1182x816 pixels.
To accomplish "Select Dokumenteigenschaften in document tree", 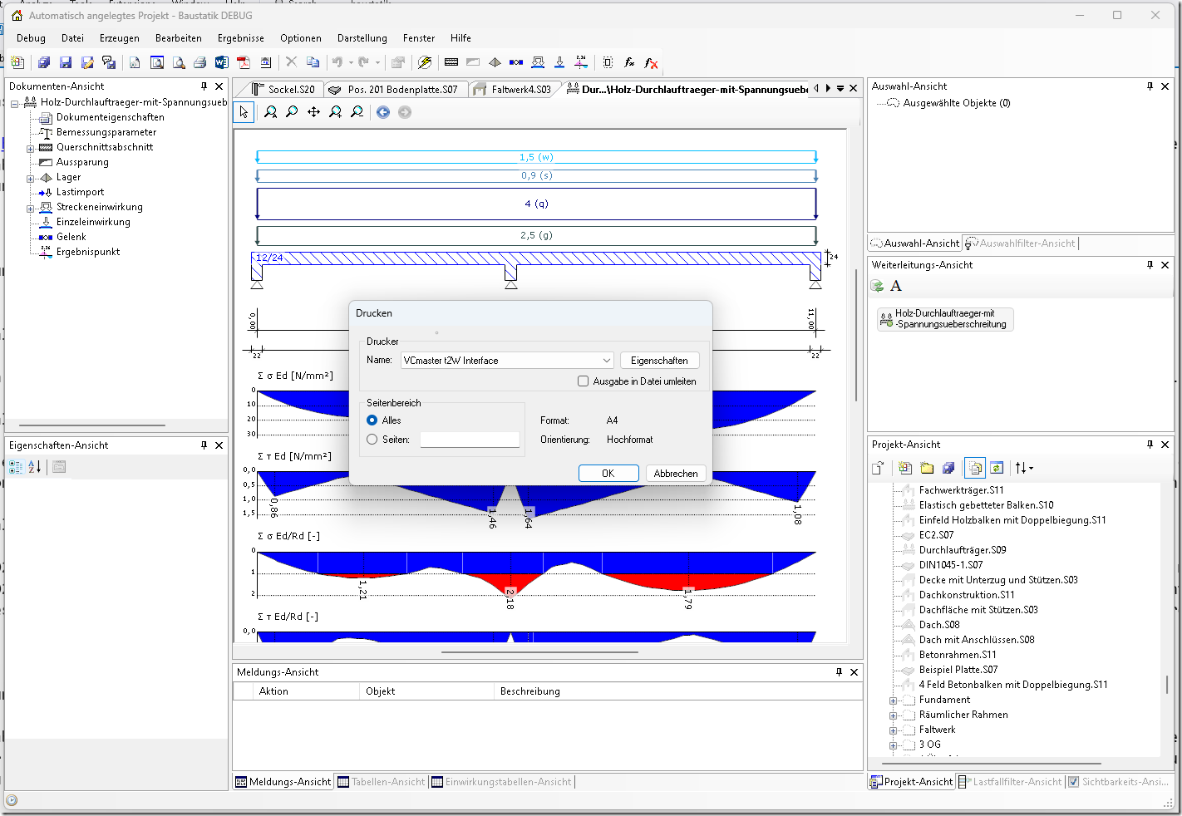I will (x=110, y=118).
